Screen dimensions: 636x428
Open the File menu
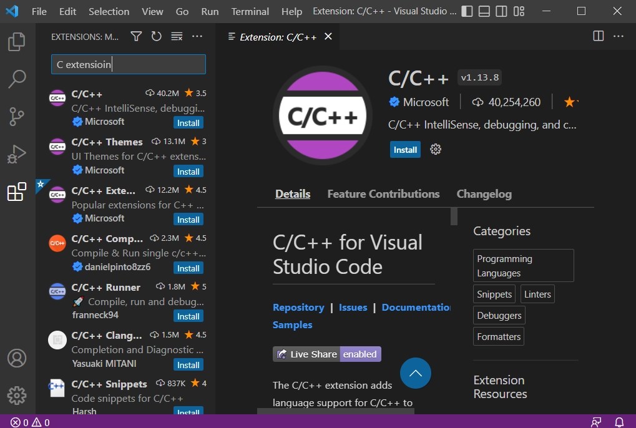tap(39, 11)
